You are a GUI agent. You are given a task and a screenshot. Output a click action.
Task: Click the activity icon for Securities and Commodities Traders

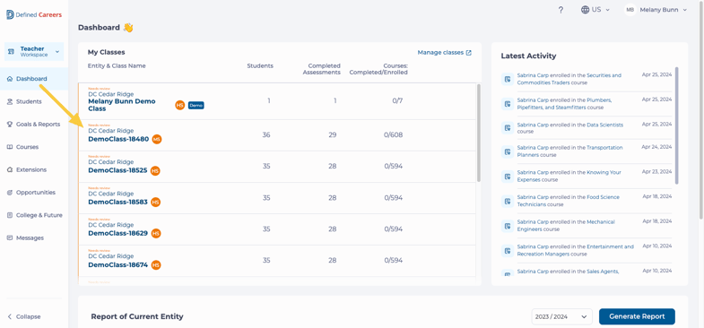coord(508,79)
